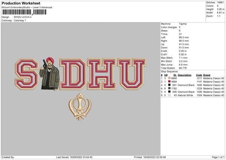Select the white swatch beside 43 Natural White
Viewport: 226px width, 160px height.
click(x=169, y=95)
